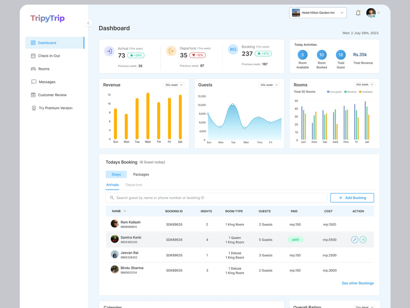Click Bindu Sharma's avatar
This screenshot has height=308, width=410.
[x=114, y=269]
